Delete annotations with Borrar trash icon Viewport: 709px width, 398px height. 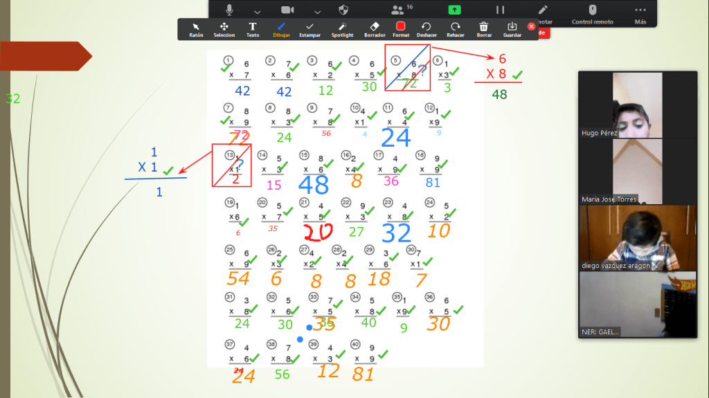[x=483, y=29]
